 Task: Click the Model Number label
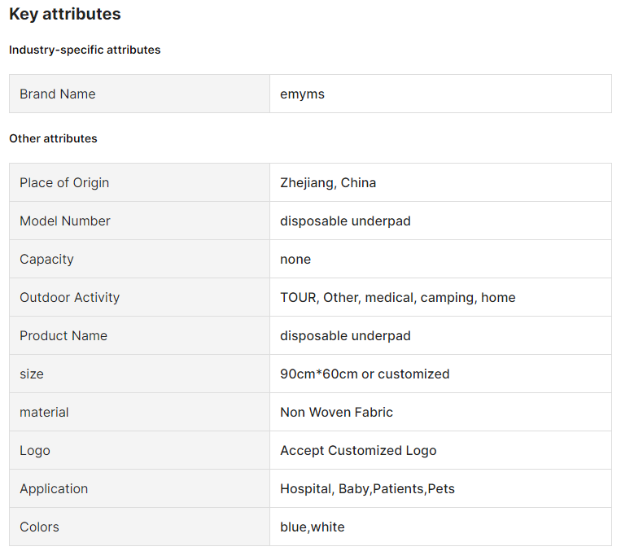[x=65, y=221]
